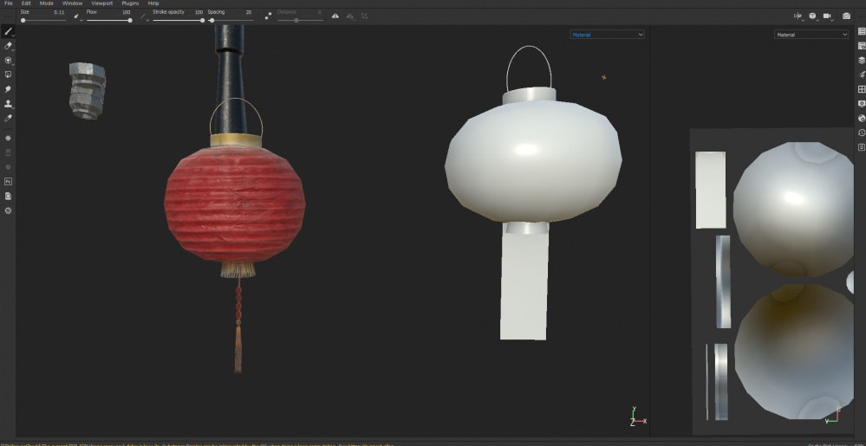The width and height of the screenshot is (866, 446).
Task: Toggle lazy mouse beside Distance
Action: click(x=268, y=16)
